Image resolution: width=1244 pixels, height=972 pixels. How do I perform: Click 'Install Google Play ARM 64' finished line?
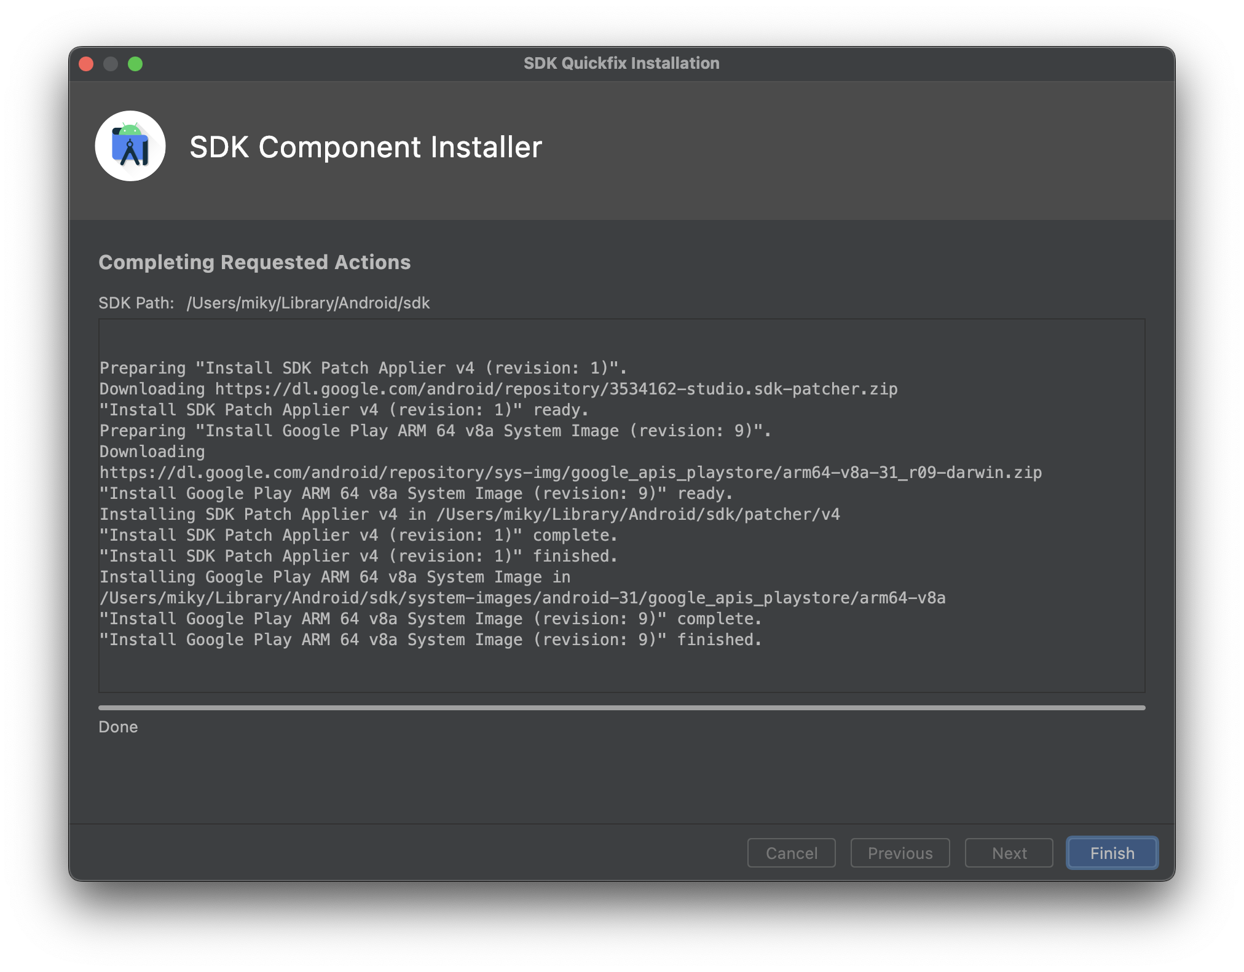tap(430, 640)
